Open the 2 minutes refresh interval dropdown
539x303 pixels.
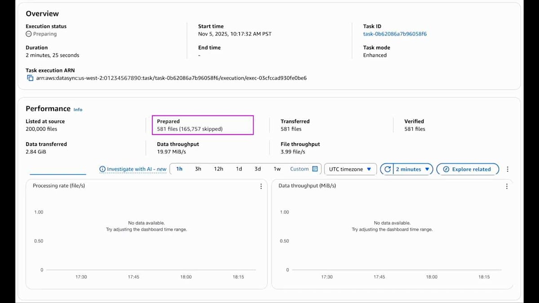pos(413,169)
